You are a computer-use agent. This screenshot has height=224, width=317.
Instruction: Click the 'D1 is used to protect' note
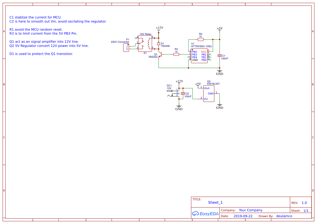[41, 54]
